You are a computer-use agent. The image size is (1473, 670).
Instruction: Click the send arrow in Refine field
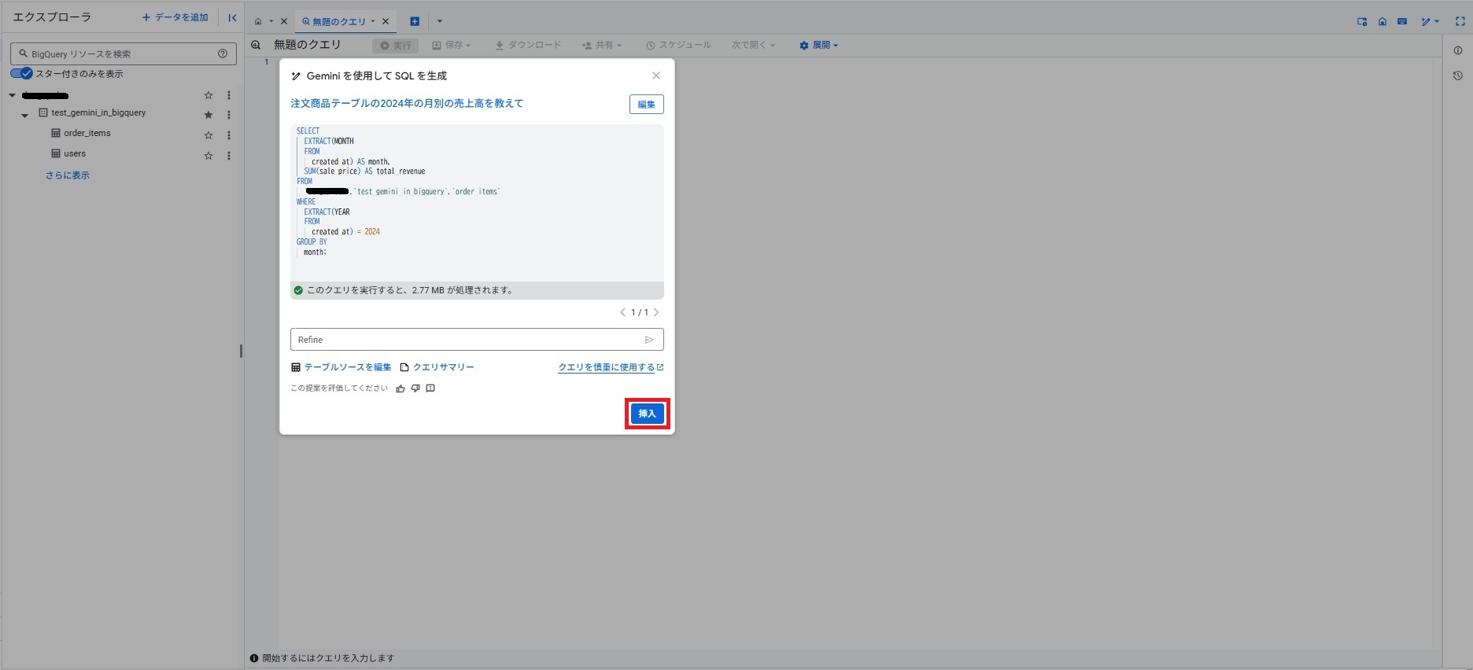[x=649, y=340]
